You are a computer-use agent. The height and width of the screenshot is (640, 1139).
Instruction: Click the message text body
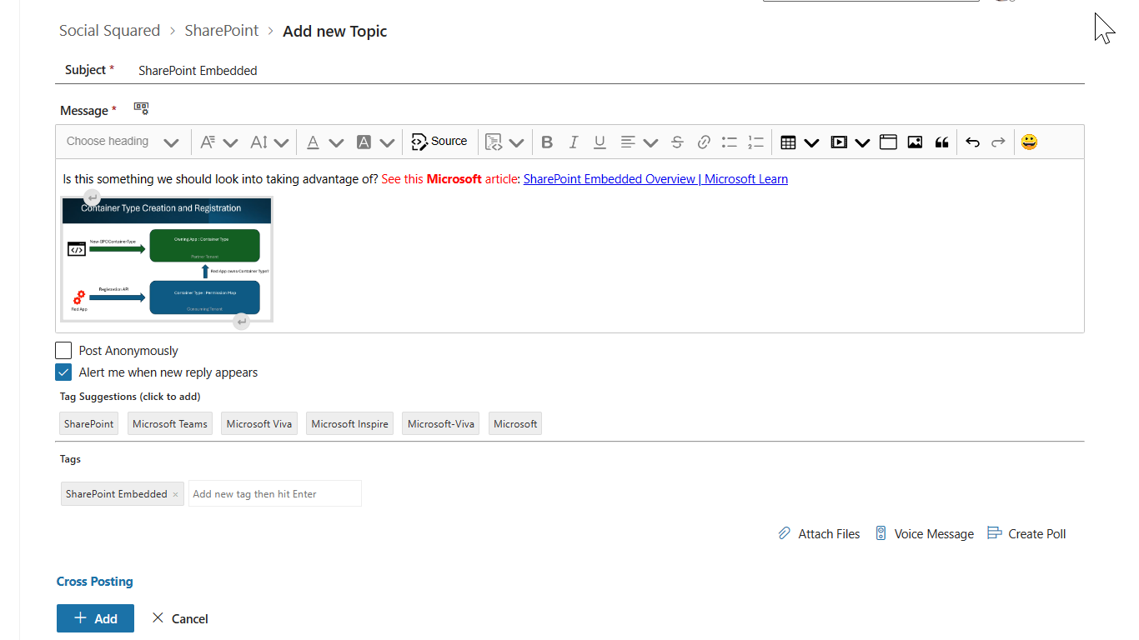[x=569, y=246]
